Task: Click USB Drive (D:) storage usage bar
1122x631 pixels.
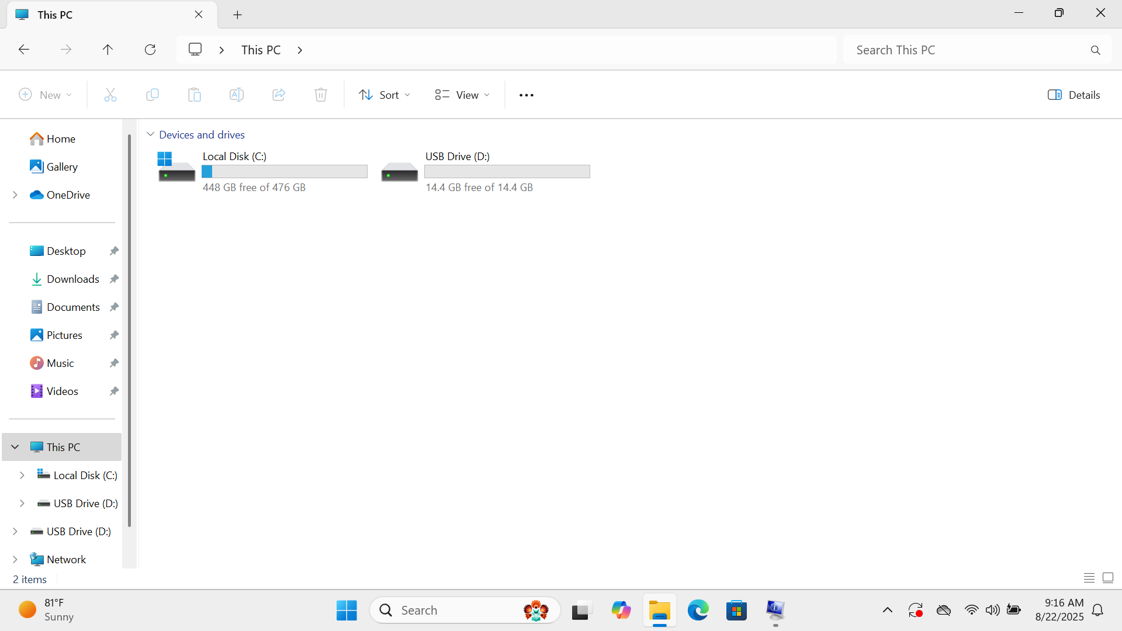Action: pyautogui.click(x=507, y=171)
